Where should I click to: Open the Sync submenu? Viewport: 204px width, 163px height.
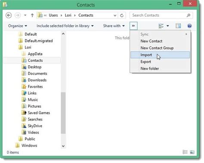tap(161, 34)
